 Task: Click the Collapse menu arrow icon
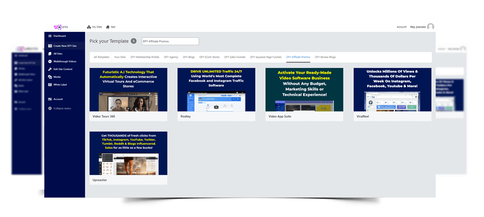coord(50,108)
